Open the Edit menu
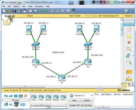Screen dimensions: 136x110 tap(9, 6)
